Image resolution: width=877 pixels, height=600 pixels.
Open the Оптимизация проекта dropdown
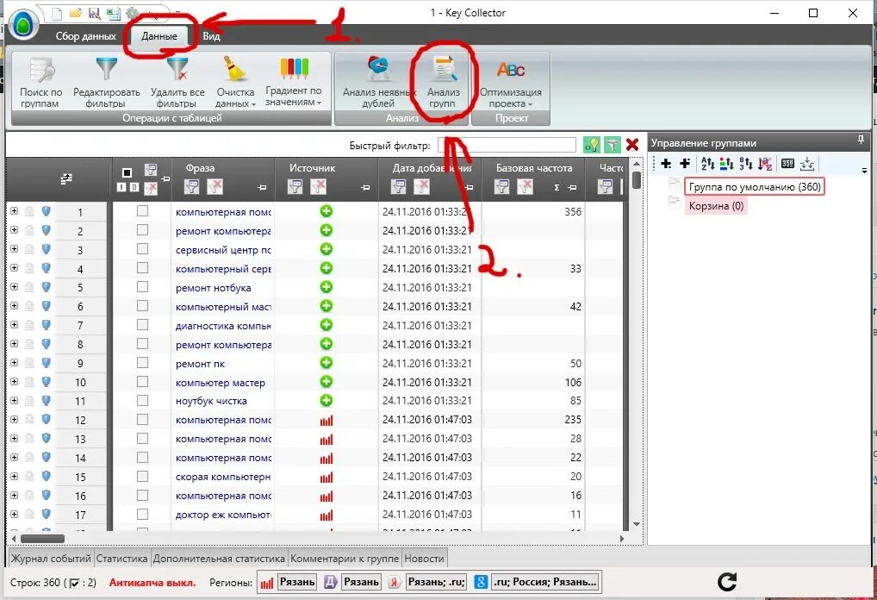(511, 82)
